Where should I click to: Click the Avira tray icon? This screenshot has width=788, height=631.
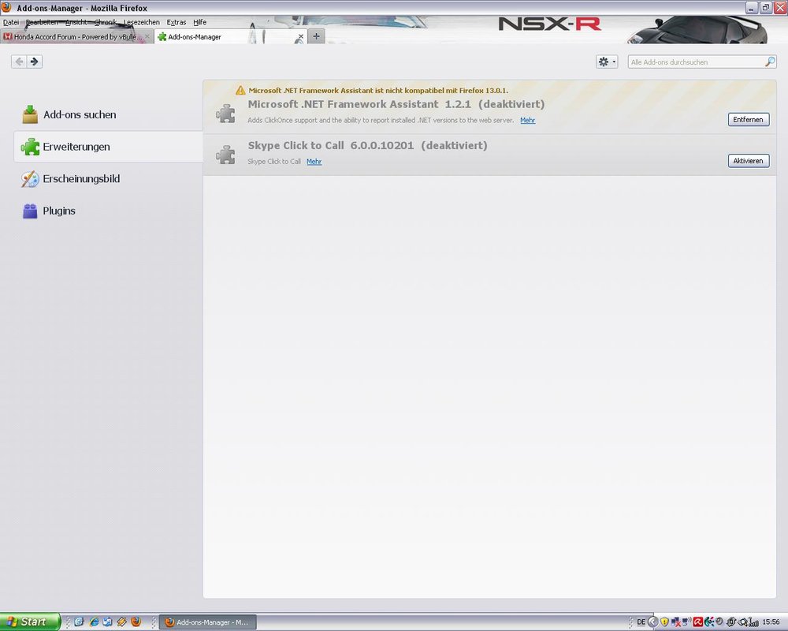697,622
